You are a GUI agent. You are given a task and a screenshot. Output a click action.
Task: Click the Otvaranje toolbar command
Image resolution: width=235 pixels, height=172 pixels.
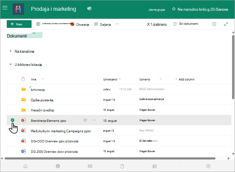coord(81,24)
